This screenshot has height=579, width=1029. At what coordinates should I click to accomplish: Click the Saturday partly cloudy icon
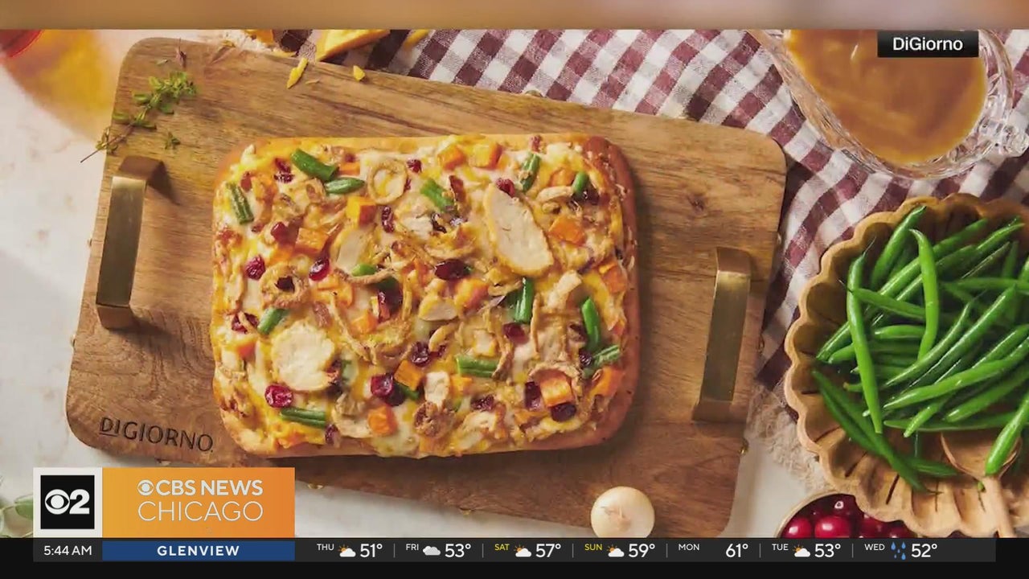click(x=523, y=551)
